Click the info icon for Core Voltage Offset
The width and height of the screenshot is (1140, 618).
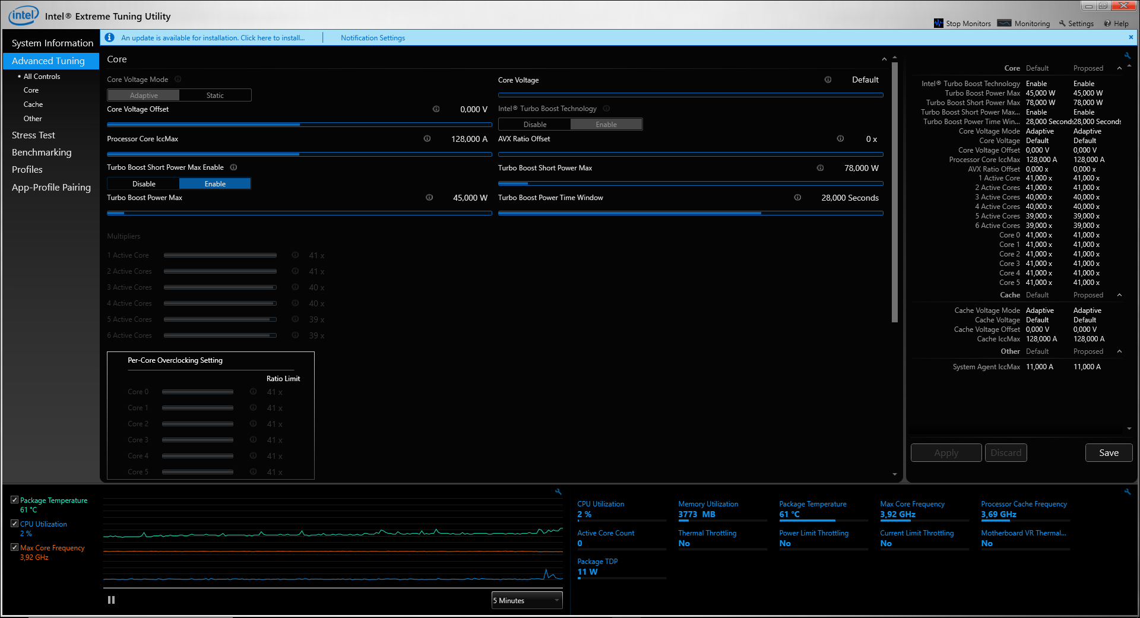(x=436, y=109)
